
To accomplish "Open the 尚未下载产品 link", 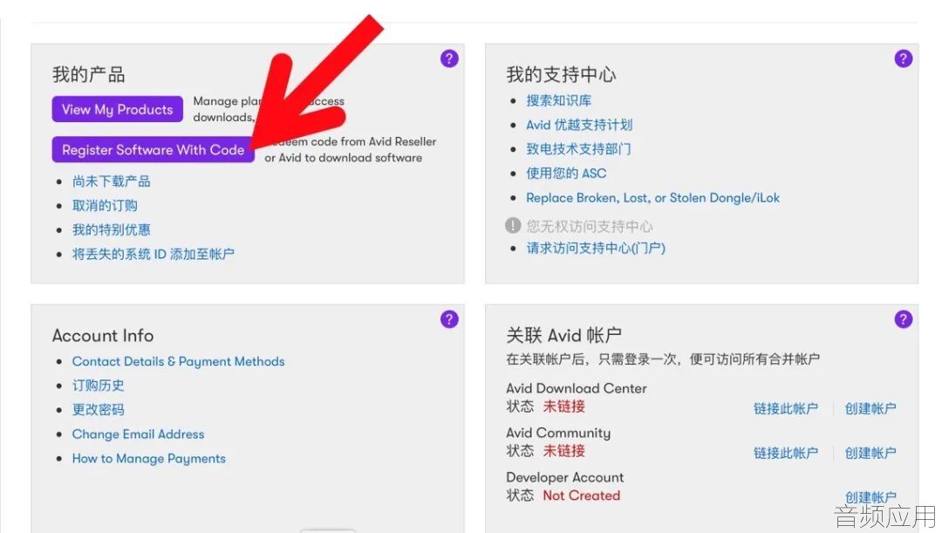I will (x=111, y=181).
